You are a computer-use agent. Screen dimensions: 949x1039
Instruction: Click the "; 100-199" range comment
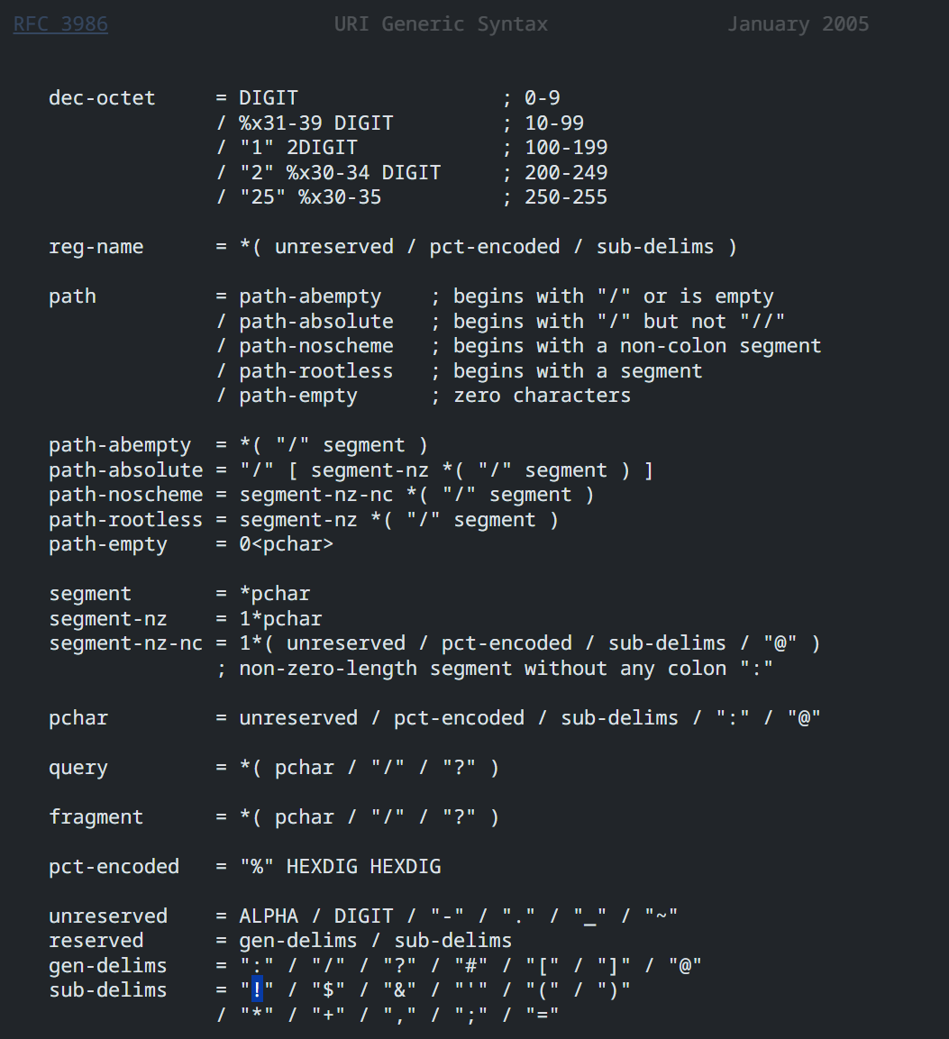(x=554, y=148)
